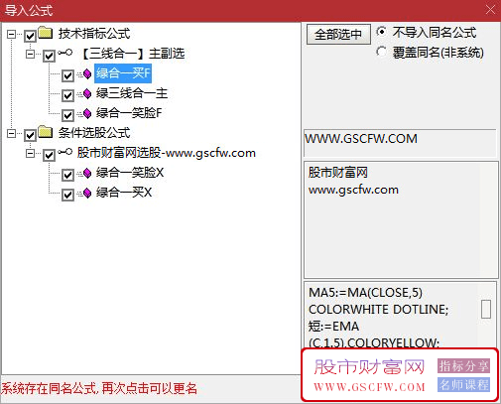501x404 pixels.
Task: Click the magenta diamond icon of 绿合一笑脸F
Action: pyautogui.click(x=86, y=114)
